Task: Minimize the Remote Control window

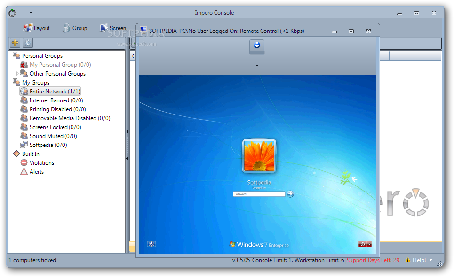Action: 334,31
